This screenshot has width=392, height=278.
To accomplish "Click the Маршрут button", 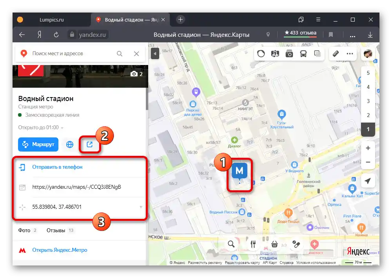I will pos(38,144).
